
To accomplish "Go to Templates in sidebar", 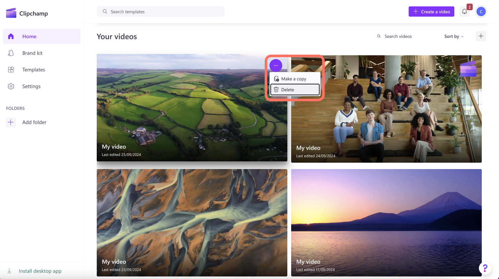I will pos(42,70).
